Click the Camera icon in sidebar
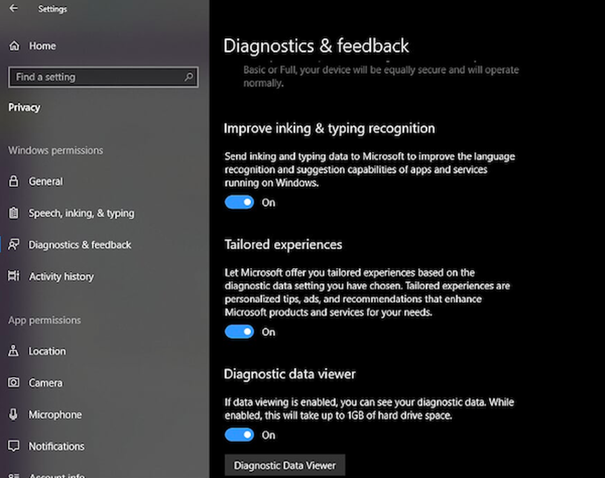Image resolution: width=605 pixels, height=478 pixels. click(14, 383)
